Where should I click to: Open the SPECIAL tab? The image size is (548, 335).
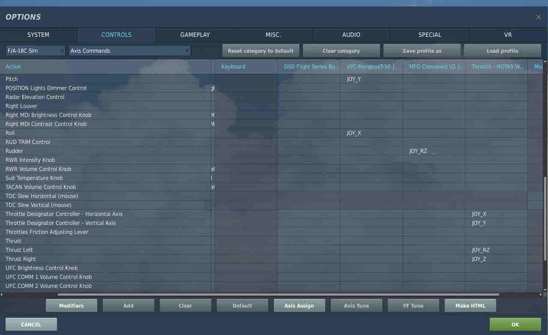point(430,35)
